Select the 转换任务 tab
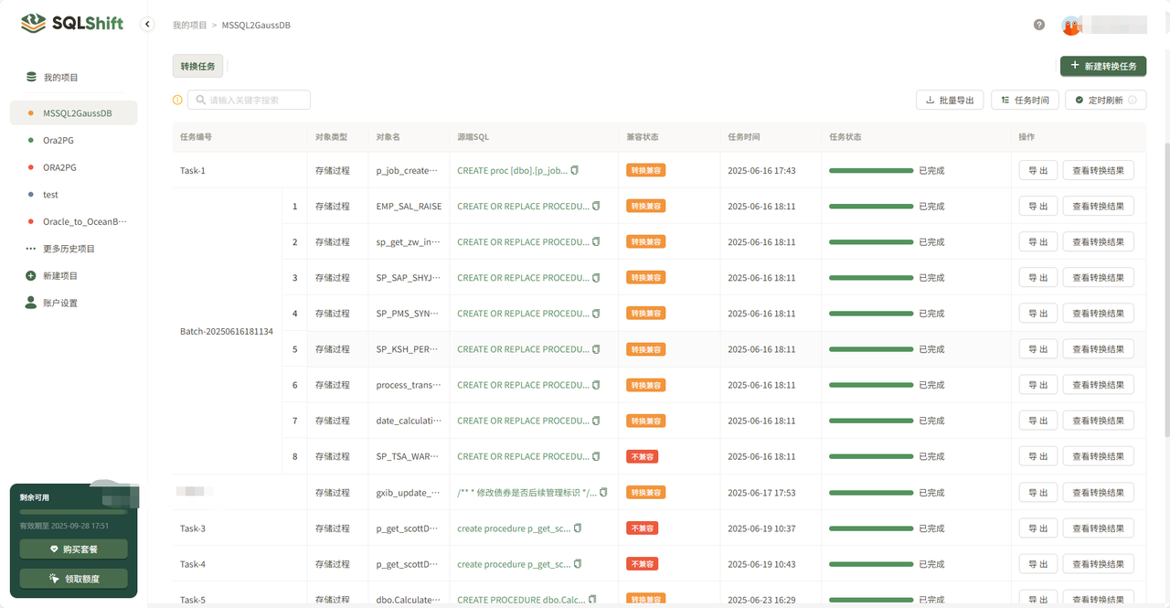Image resolution: width=1170 pixels, height=608 pixels. tap(197, 66)
